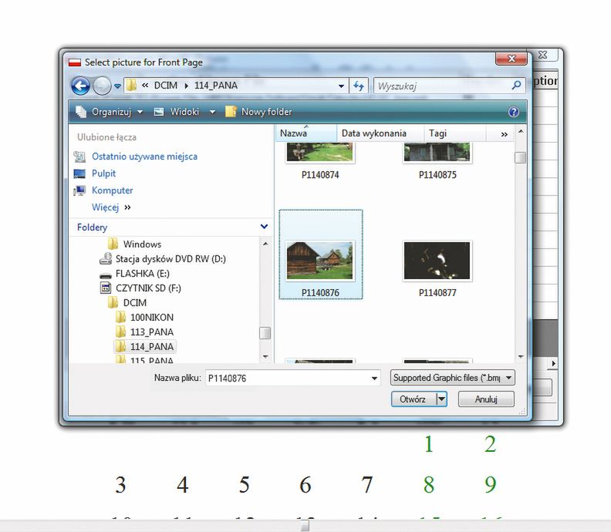Select DCIM in the address breadcrumb
The width and height of the screenshot is (611, 532).
coord(166,86)
